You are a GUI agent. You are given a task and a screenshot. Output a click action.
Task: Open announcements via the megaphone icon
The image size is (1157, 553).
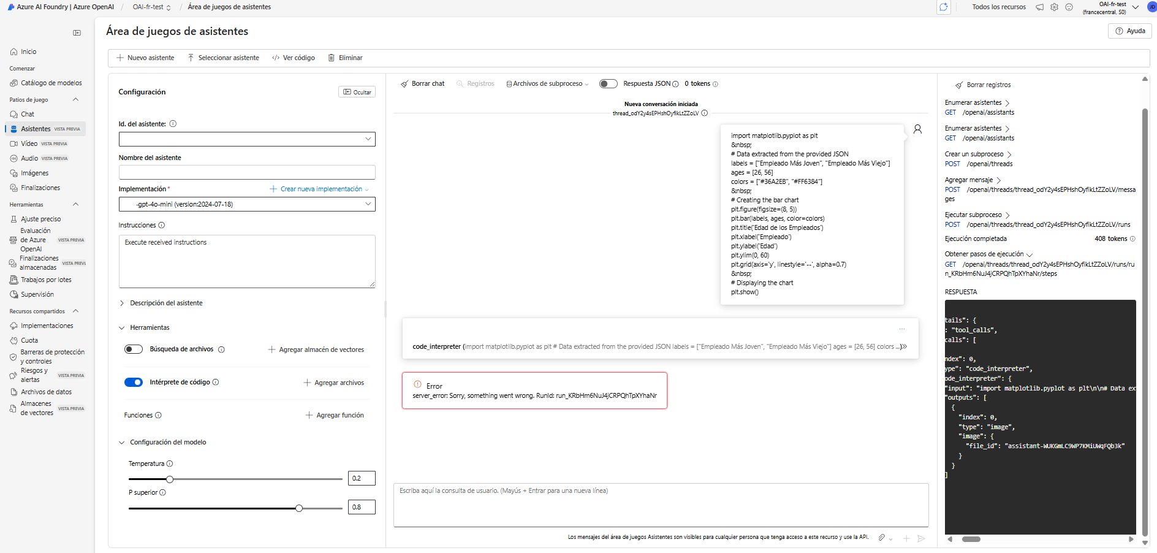[x=1038, y=7]
